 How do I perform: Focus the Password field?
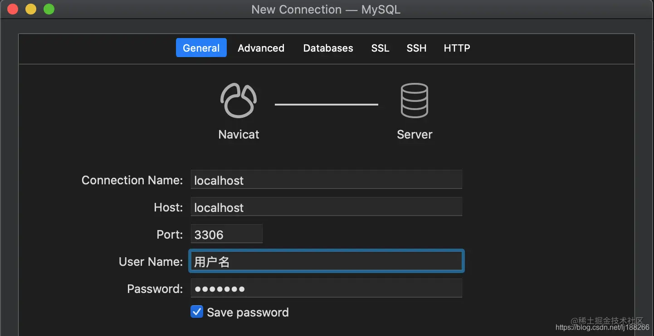pos(326,288)
